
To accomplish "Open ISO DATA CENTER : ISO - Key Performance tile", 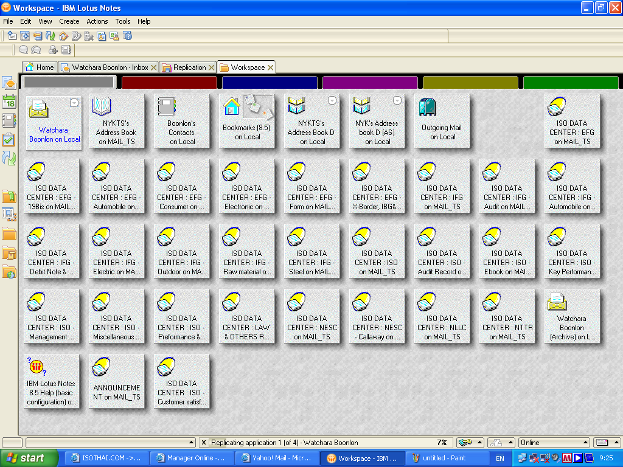I will tap(573, 251).
